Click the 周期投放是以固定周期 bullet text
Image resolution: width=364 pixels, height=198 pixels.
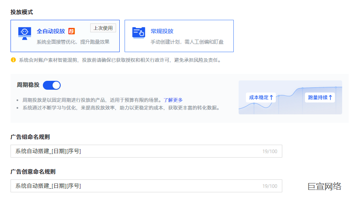(93, 100)
